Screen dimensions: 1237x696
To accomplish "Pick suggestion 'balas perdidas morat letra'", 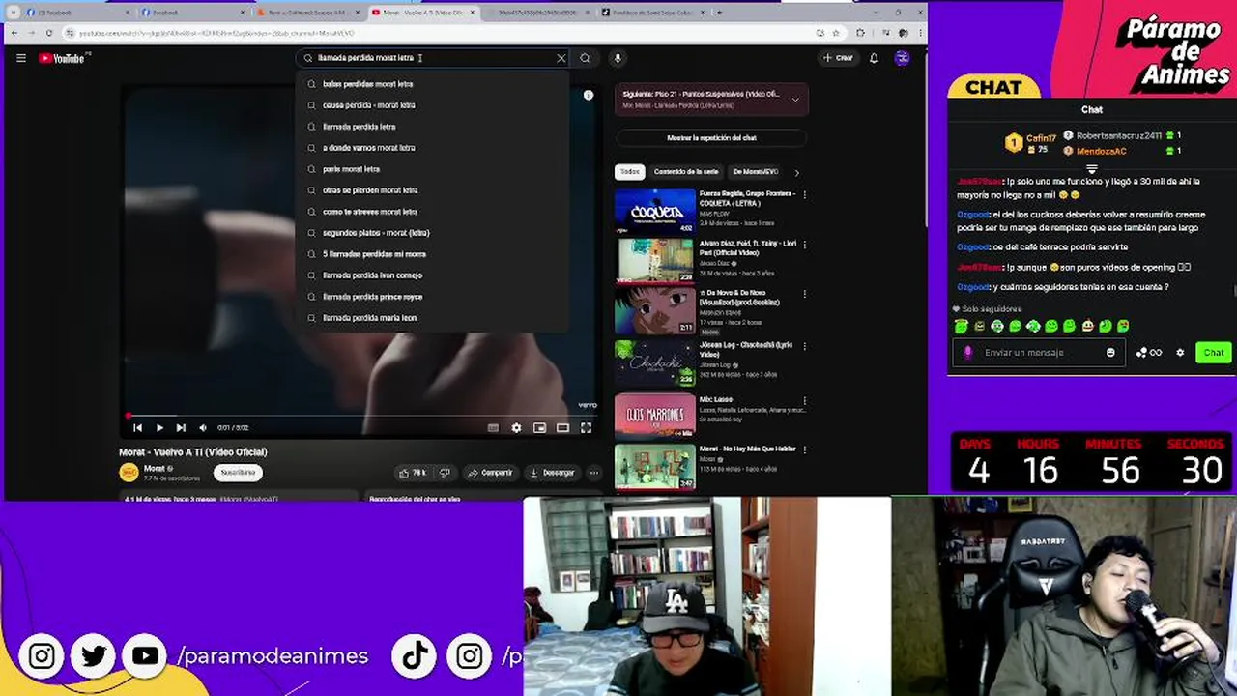I will (x=432, y=84).
